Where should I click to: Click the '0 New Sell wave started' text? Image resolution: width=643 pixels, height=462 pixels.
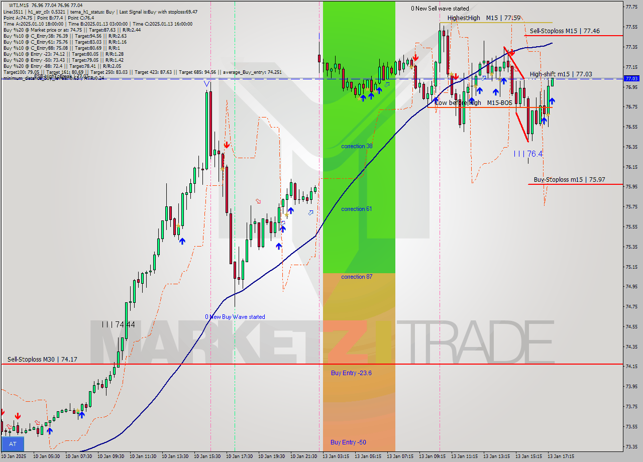tap(440, 9)
